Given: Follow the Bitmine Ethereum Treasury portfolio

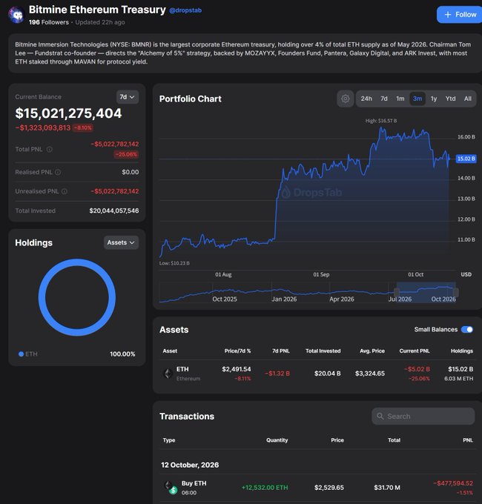Looking at the screenshot, I should (459, 15).
